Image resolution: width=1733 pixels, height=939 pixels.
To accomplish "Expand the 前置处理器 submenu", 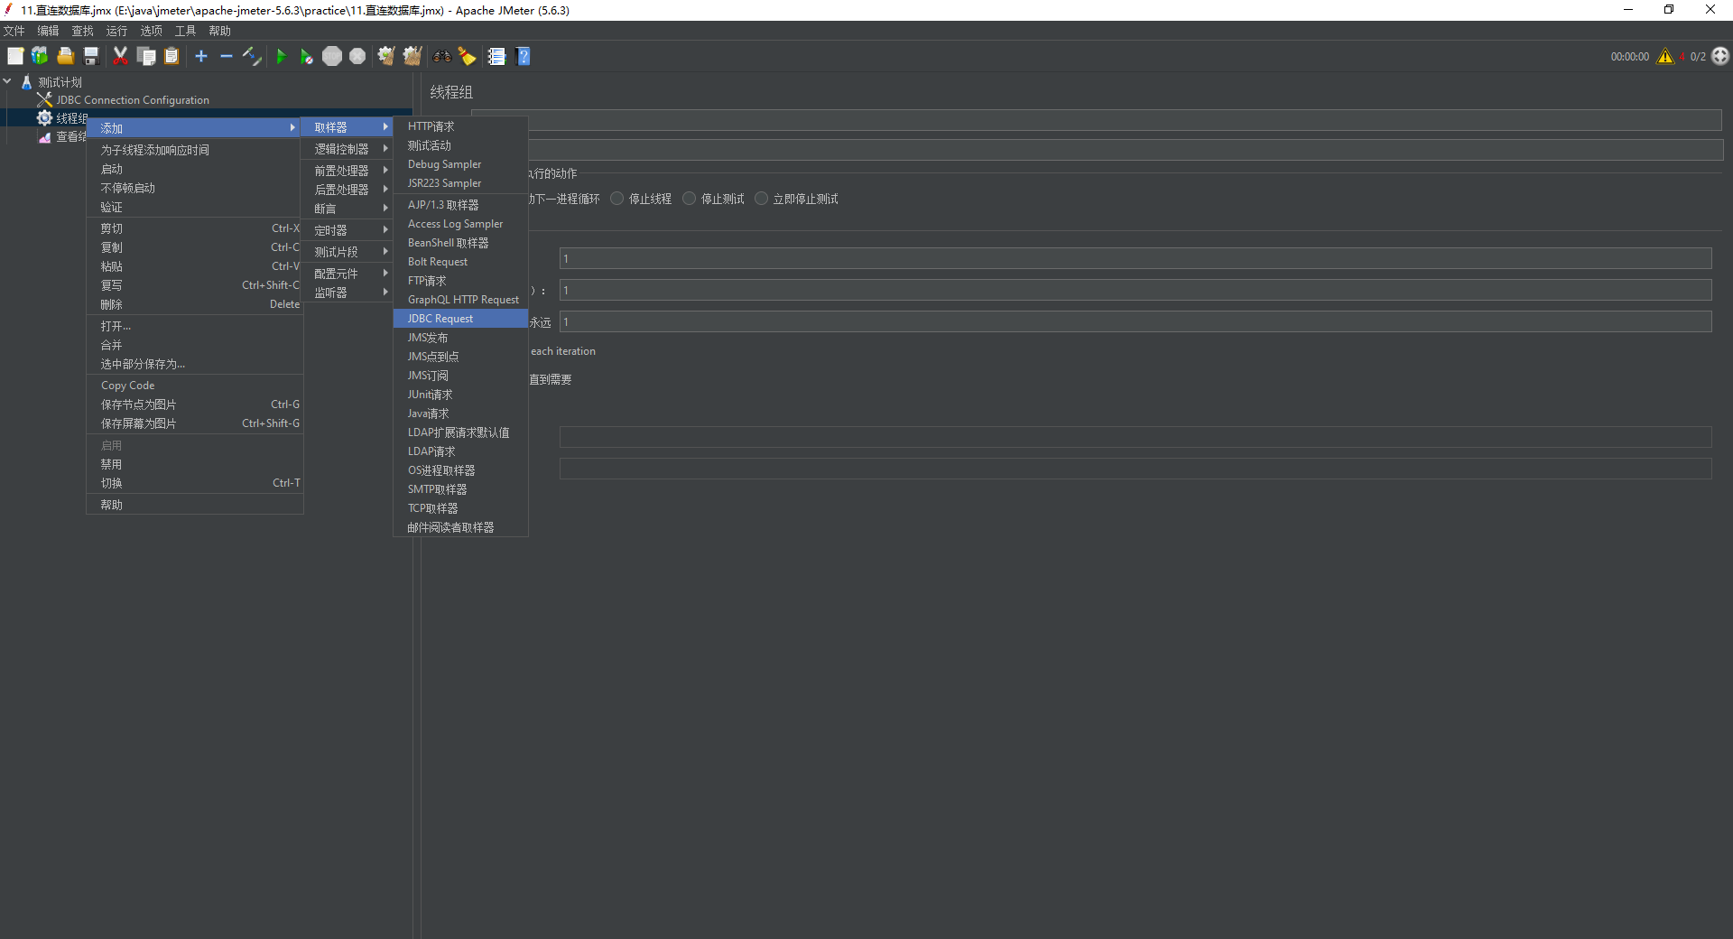I will [x=347, y=171].
